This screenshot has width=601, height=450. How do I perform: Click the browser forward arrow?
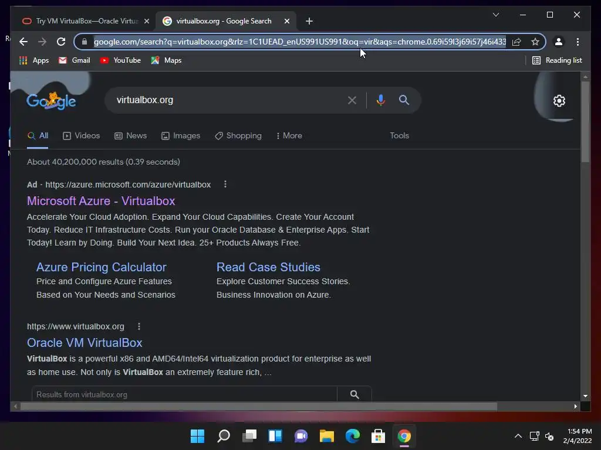click(42, 42)
